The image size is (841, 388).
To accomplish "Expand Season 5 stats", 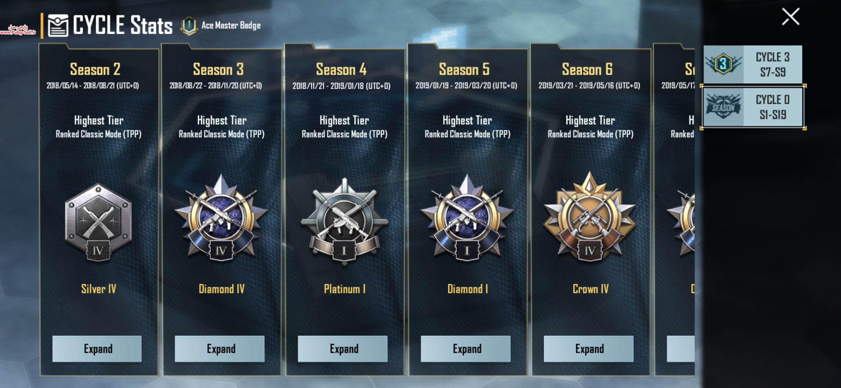I will pos(465,349).
